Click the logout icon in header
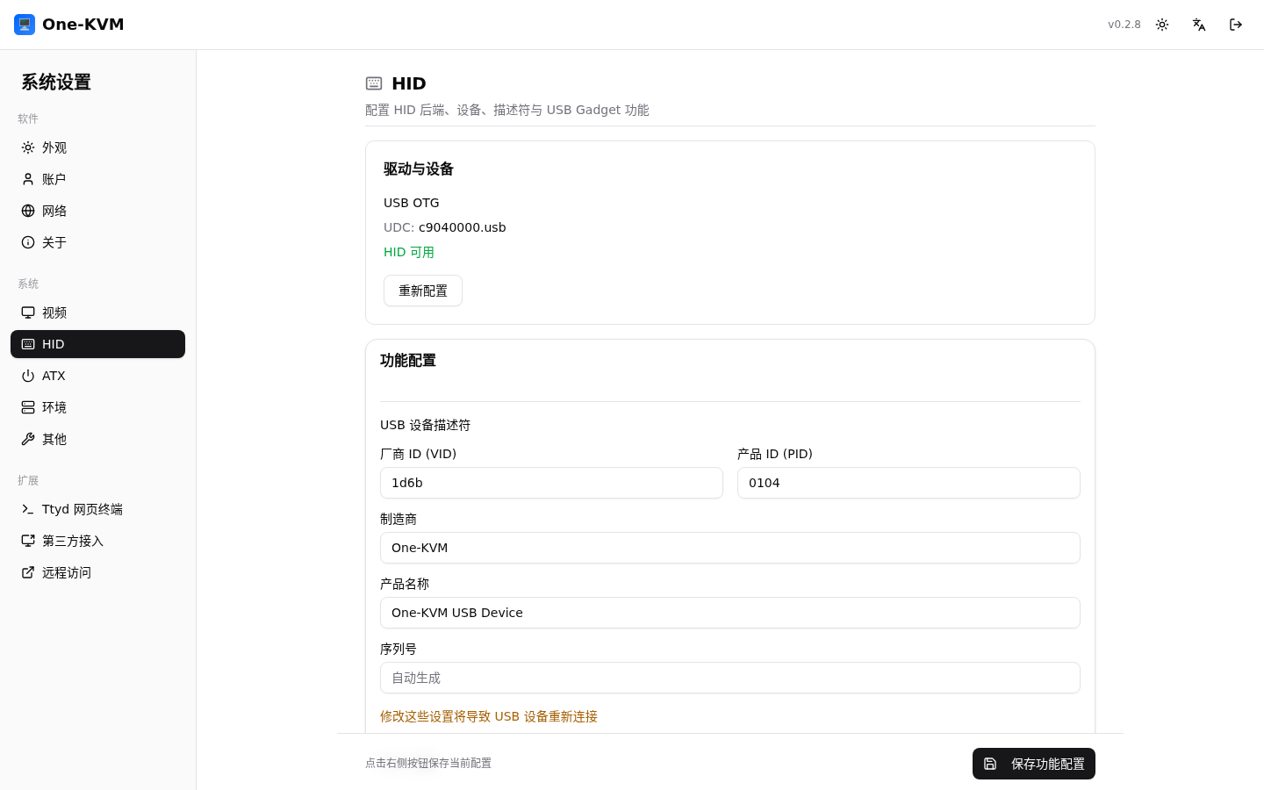 click(1236, 25)
